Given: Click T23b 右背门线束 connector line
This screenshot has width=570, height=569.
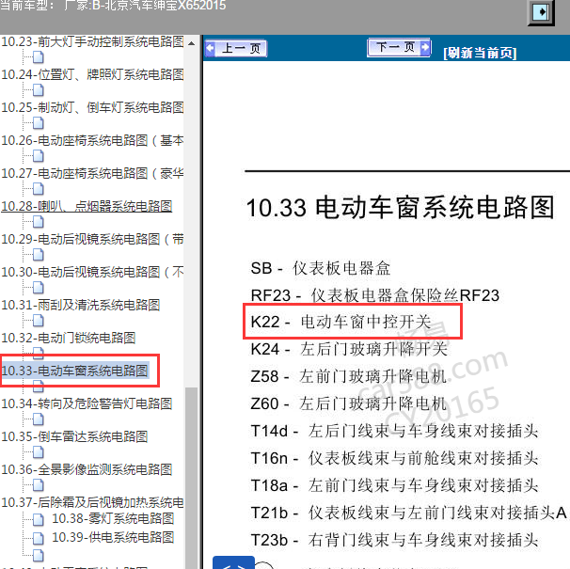Looking at the screenshot, I should click(394, 540).
